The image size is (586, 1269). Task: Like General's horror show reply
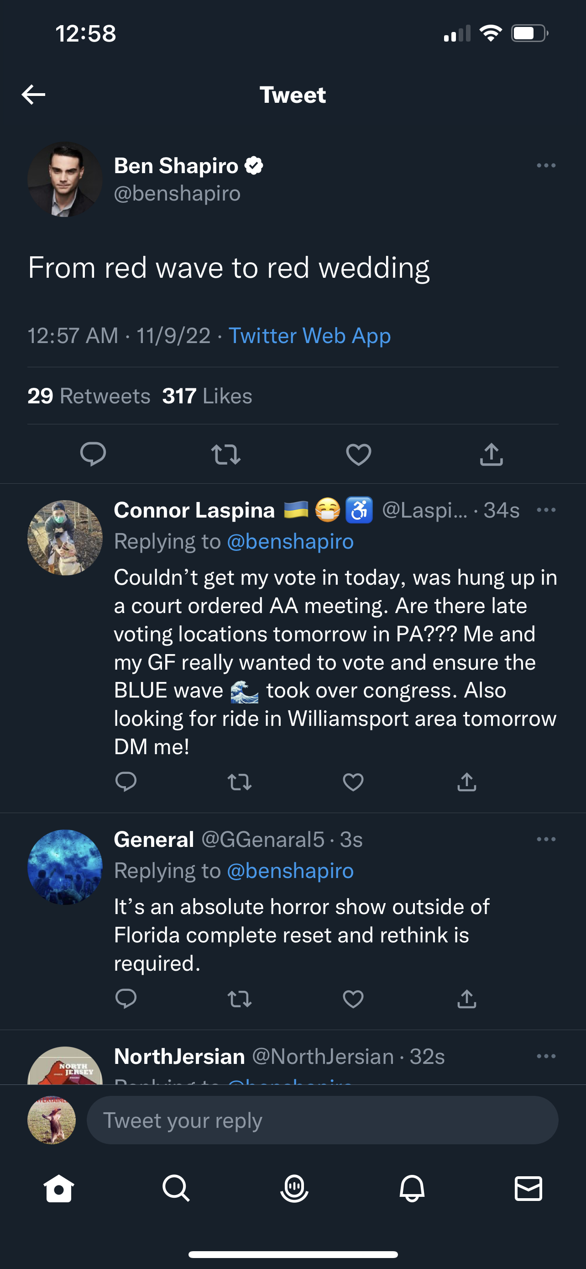[x=353, y=999]
